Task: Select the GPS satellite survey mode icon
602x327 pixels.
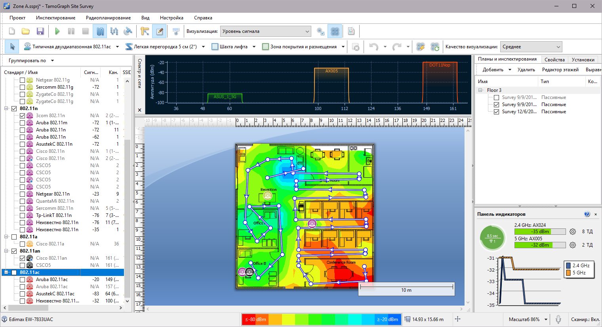Action: pyautogui.click(x=128, y=31)
